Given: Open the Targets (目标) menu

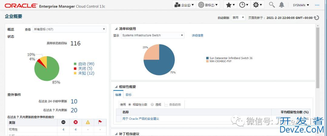Looking at the screenshot, I should (x=208, y=5).
